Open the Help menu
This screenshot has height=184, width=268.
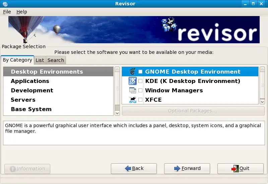pos(22,12)
